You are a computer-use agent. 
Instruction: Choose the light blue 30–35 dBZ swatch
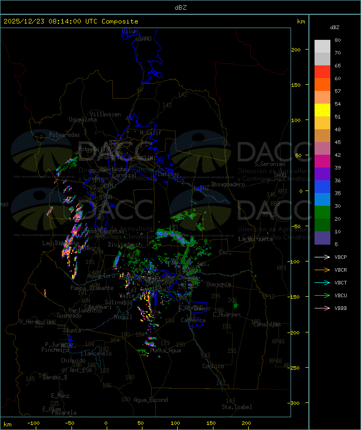click(x=322, y=200)
